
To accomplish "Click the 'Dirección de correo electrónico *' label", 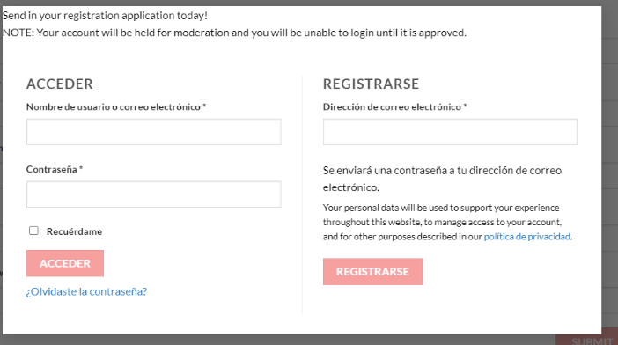I will point(395,107).
